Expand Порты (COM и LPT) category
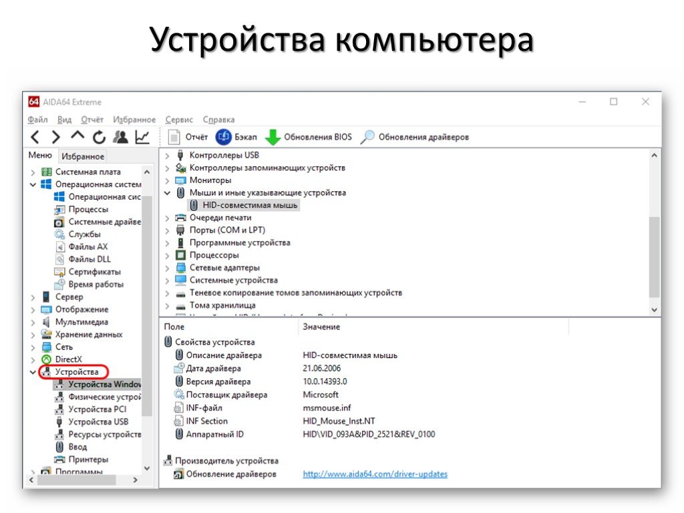The image size is (684, 513). (167, 230)
